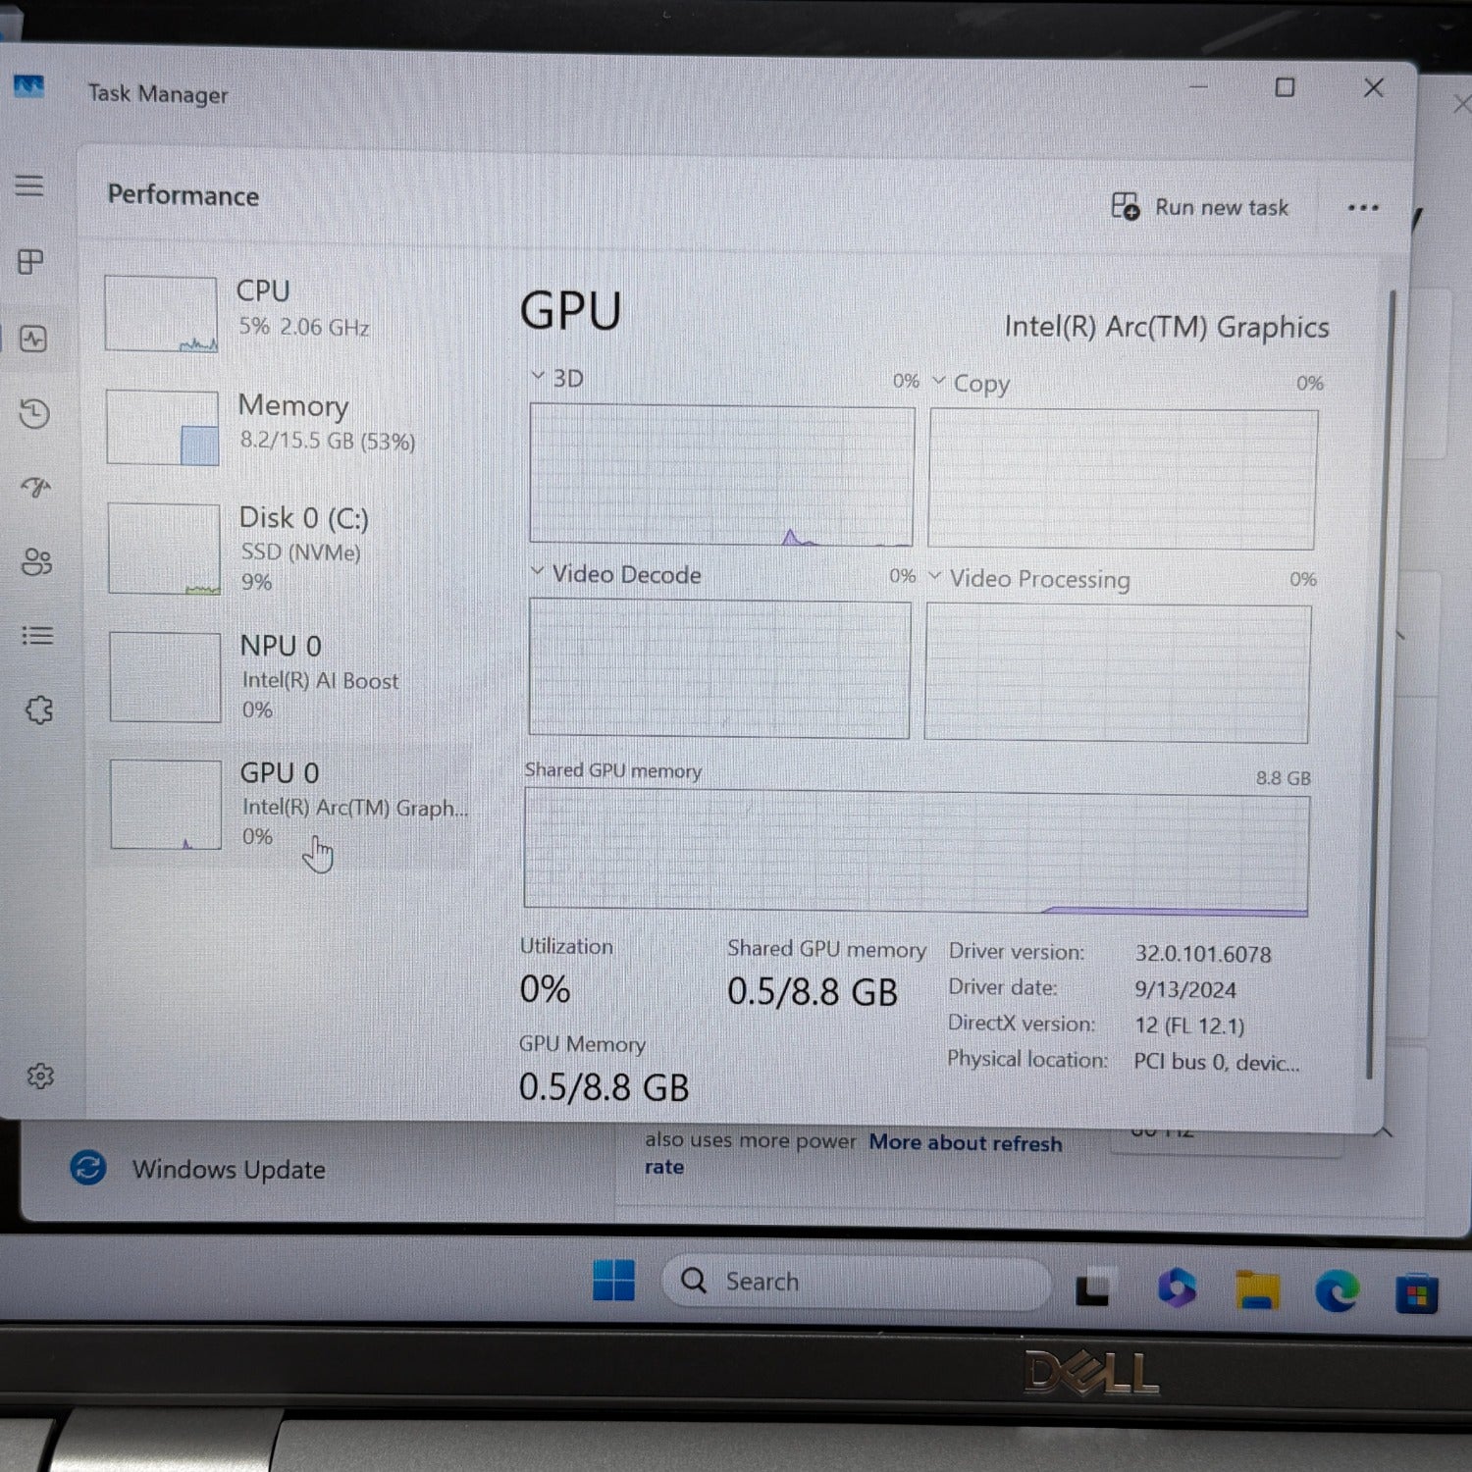This screenshot has height=1472, width=1472.
Task: Select the Performance monitor icon in the sidebar
Action: [35, 340]
